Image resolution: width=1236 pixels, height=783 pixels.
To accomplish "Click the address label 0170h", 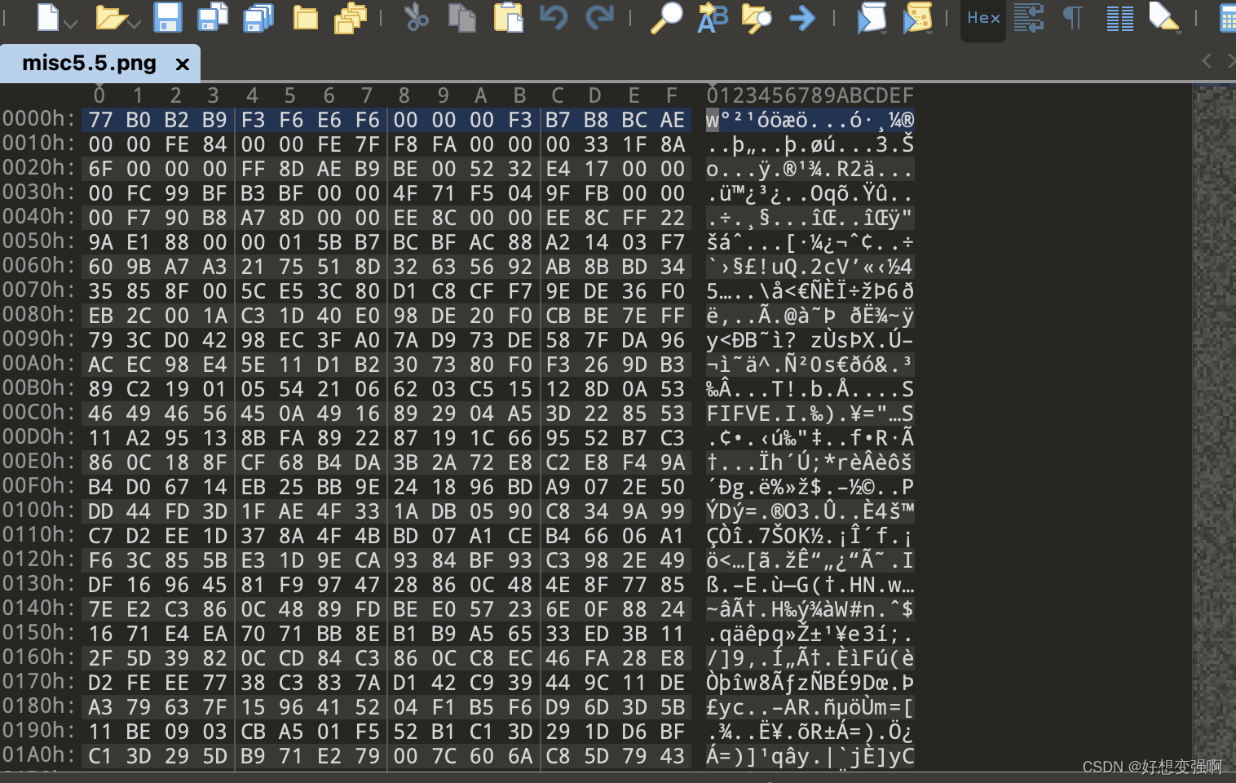I will click(x=38, y=681).
